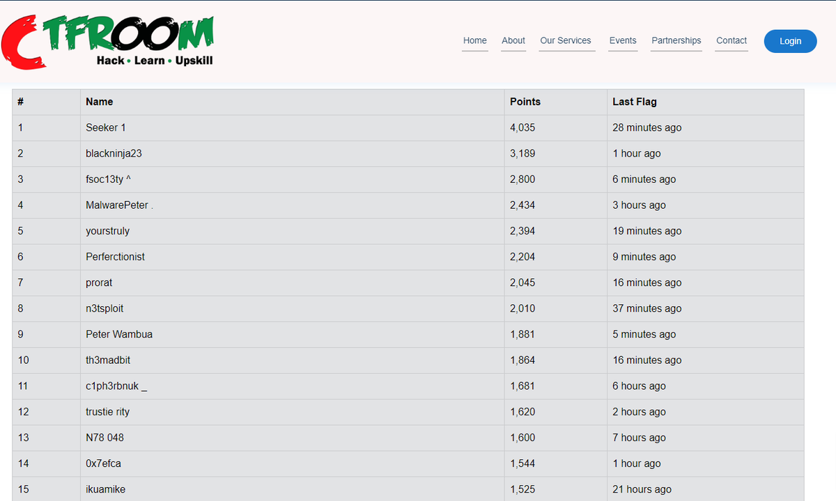Click the '7 hours ago' cell
This screenshot has width=836, height=501.
click(x=705, y=438)
